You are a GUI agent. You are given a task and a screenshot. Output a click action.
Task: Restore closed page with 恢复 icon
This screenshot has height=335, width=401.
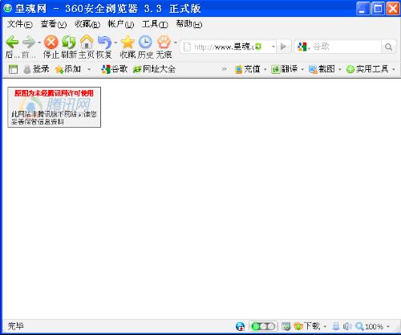pos(104,43)
